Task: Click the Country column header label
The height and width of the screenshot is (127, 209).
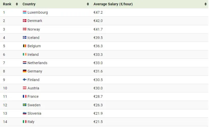Action: (x=29, y=4)
